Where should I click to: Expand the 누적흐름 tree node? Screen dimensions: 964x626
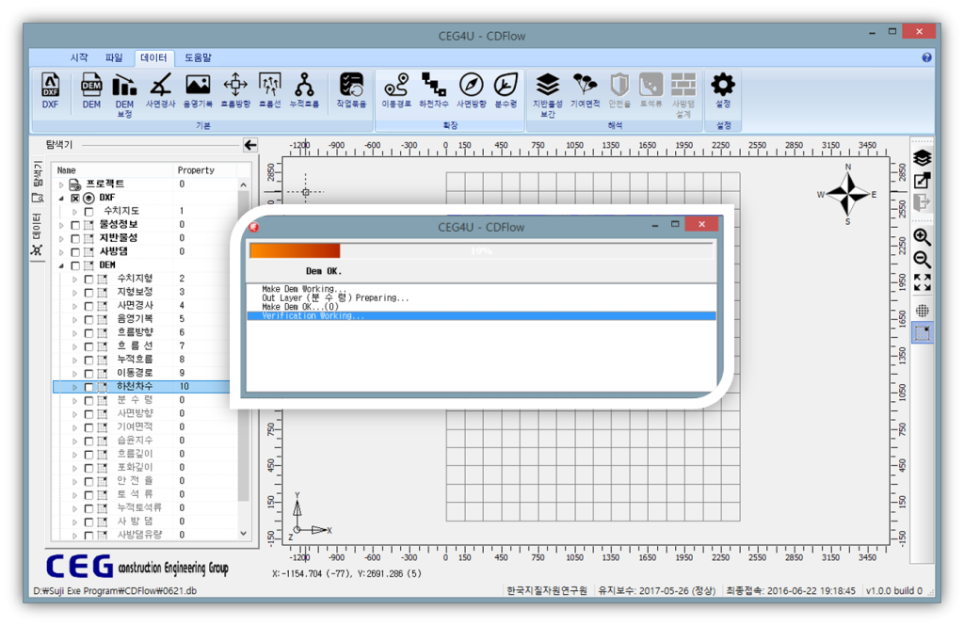[75, 360]
